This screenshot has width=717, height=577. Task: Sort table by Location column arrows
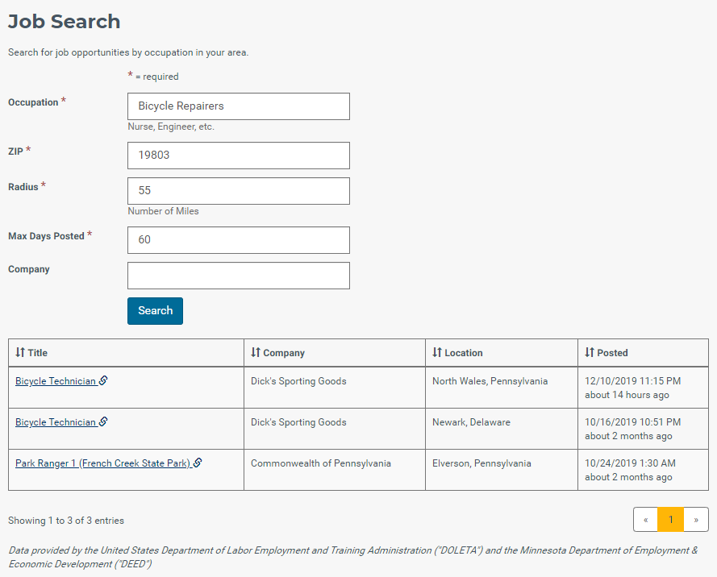coord(436,352)
